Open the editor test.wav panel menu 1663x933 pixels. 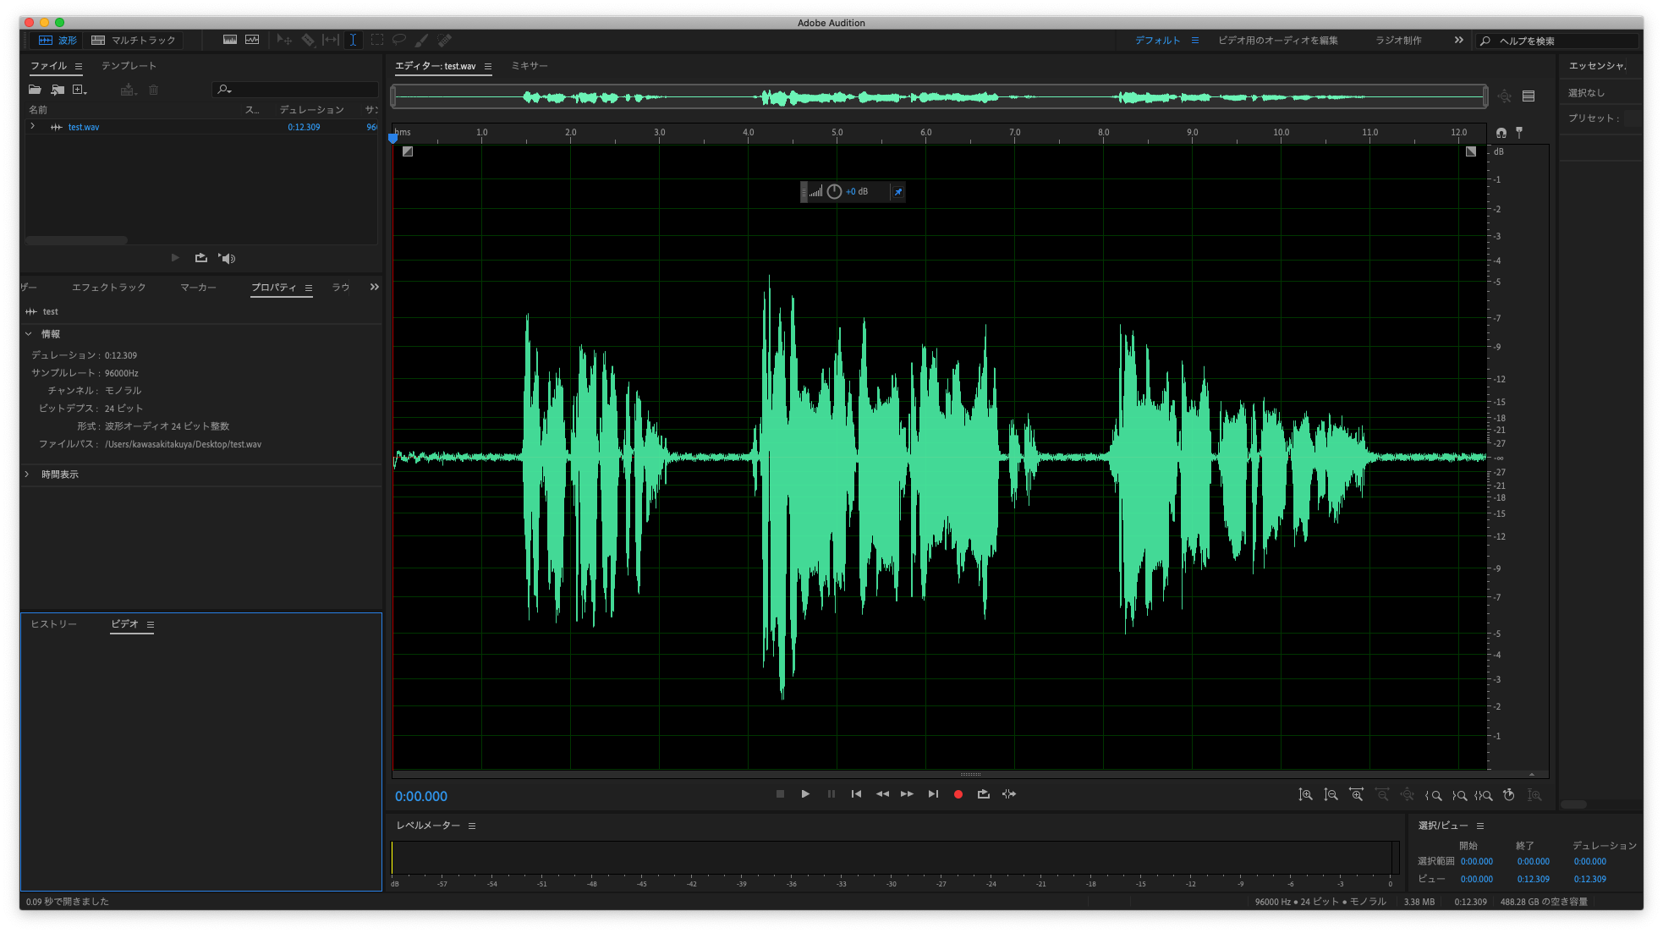pyautogui.click(x=488, y=66)
